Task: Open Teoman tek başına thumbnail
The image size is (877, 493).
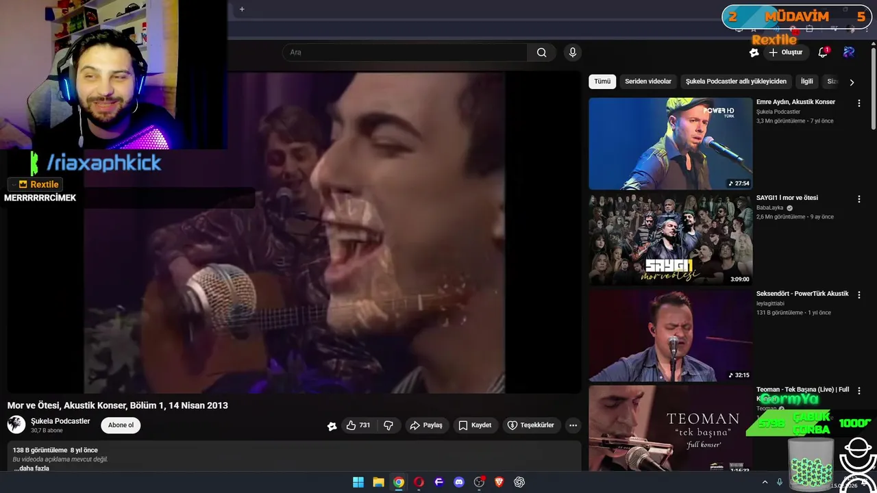Action: pos(671,429)
